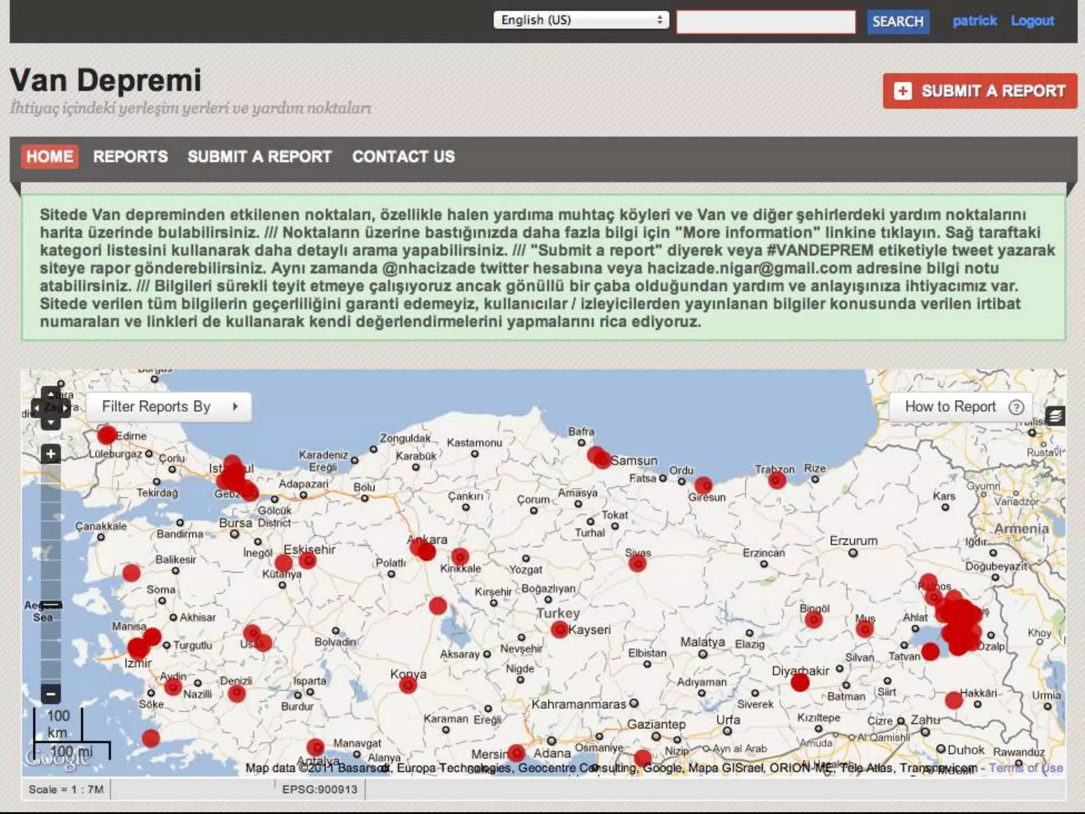Open the map layers switcher icon
The image size is (1085, 814).
[x=1055, y=416]
